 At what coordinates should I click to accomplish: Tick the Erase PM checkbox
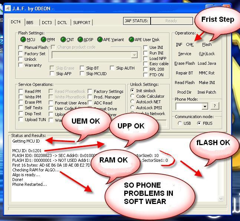21,102
